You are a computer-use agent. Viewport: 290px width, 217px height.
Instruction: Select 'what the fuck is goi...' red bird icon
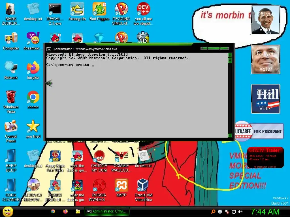click(x=77, y=161)
